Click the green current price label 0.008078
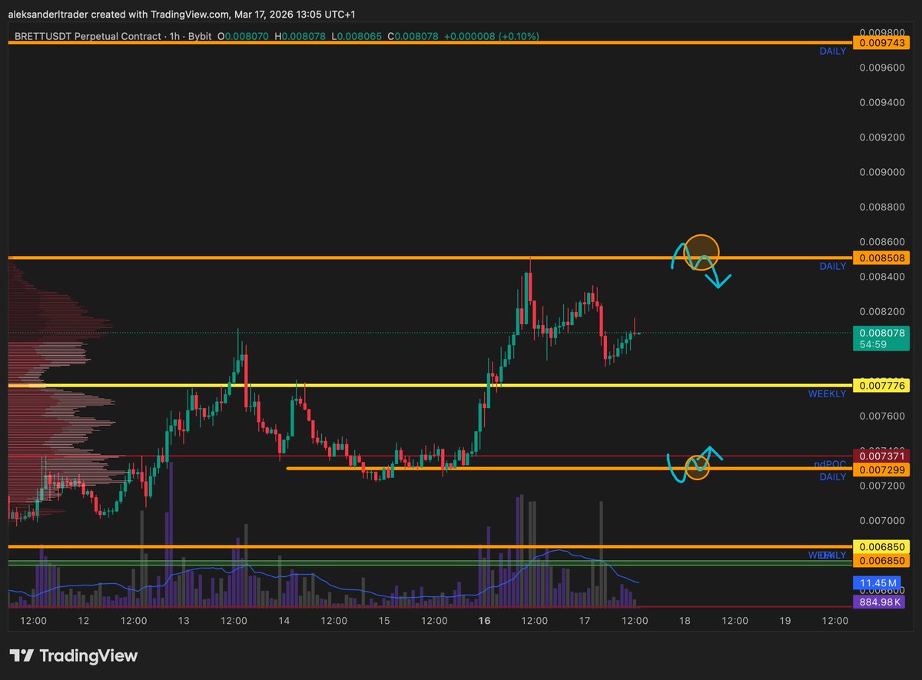This screenshot has width=922, height=680. (x=881, y=333)
